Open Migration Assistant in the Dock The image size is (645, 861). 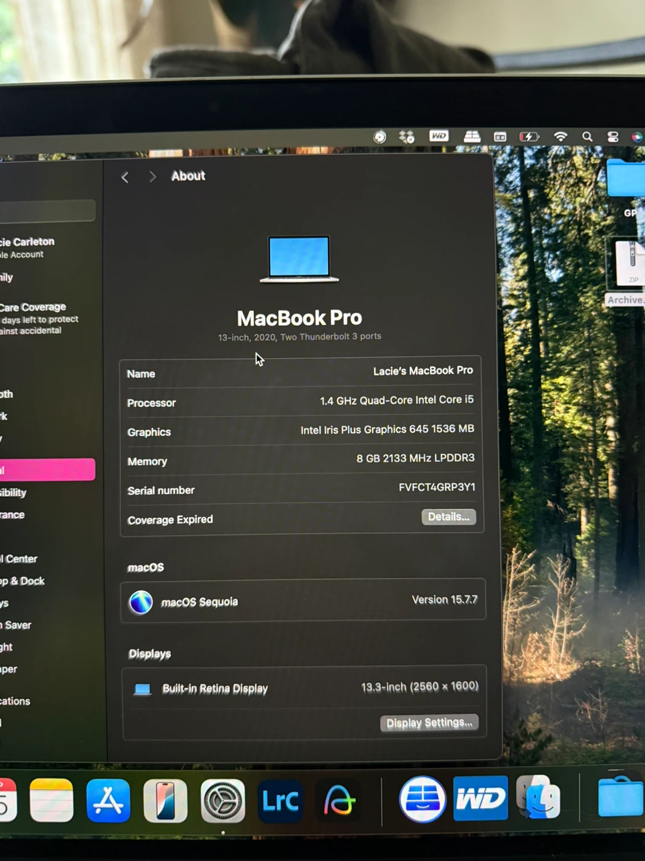pyautogui.click(x=538, y=797)
